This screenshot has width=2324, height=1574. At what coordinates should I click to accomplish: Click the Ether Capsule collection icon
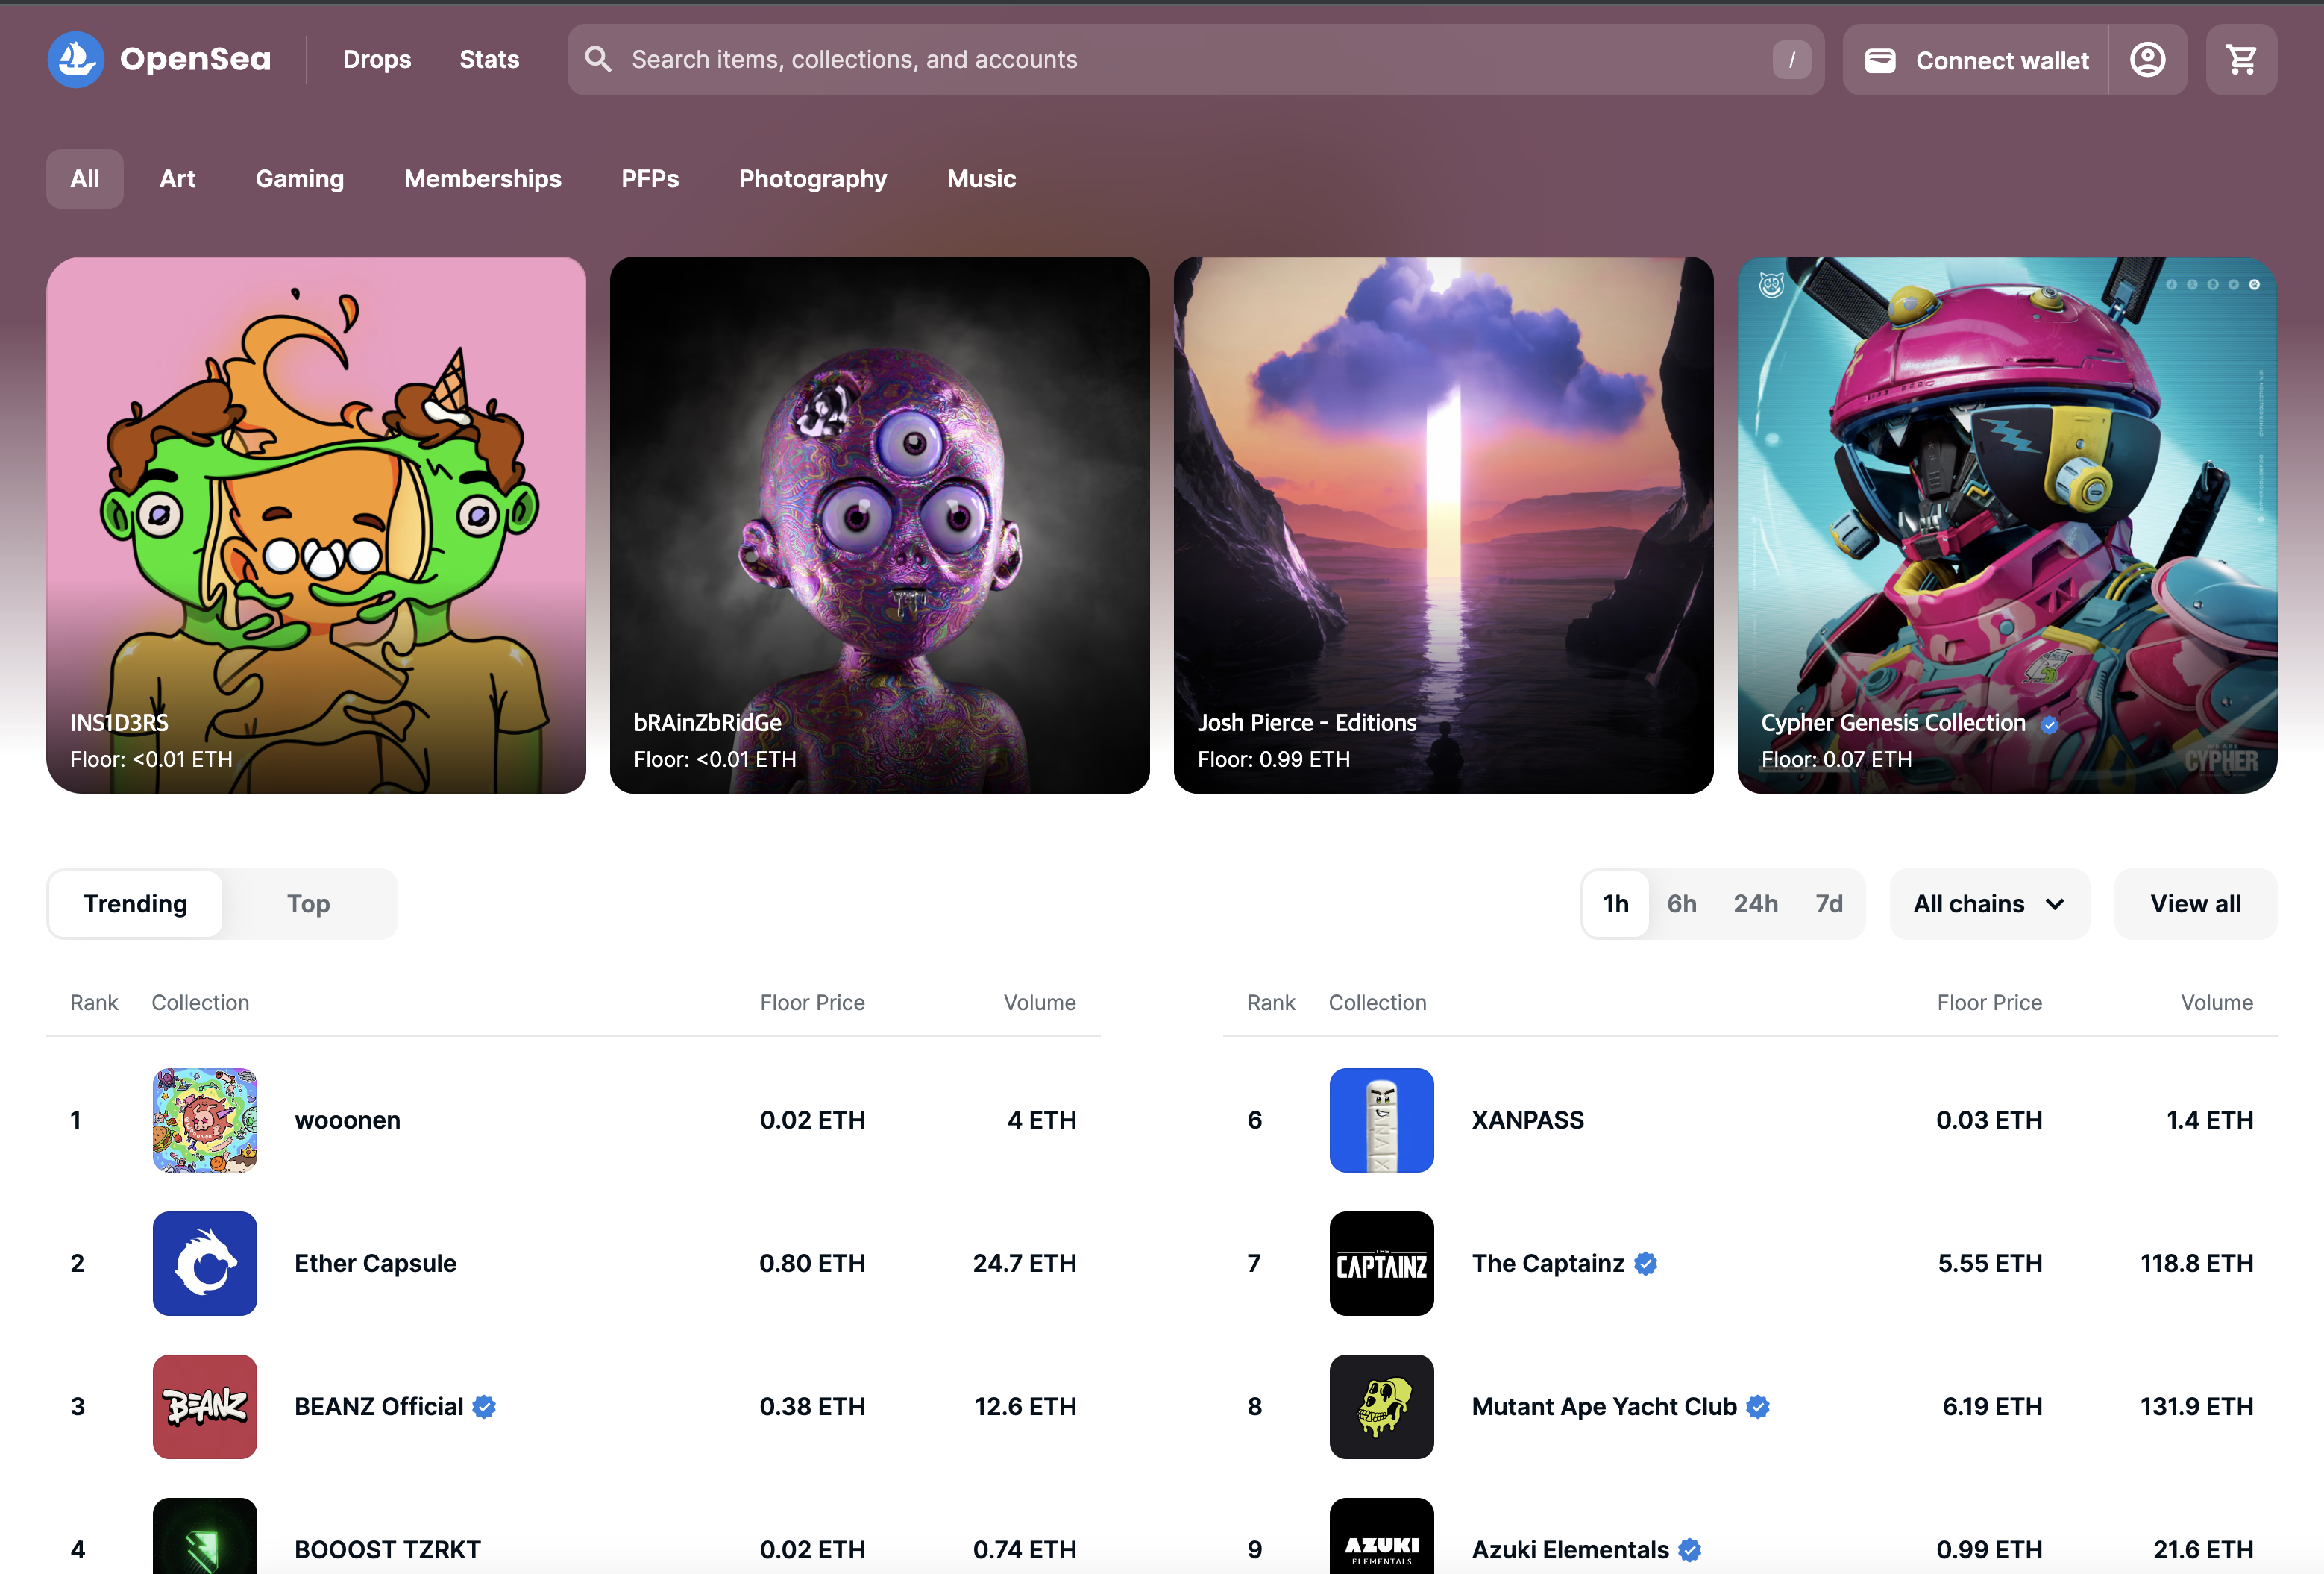[205, 1263]
